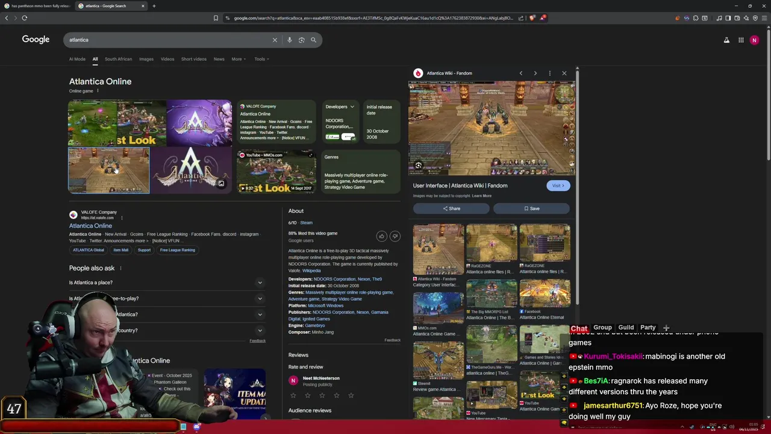Follow the Gamebryo engine link
Viewport: 771px width, 434px height.
(x=314, y=325)
